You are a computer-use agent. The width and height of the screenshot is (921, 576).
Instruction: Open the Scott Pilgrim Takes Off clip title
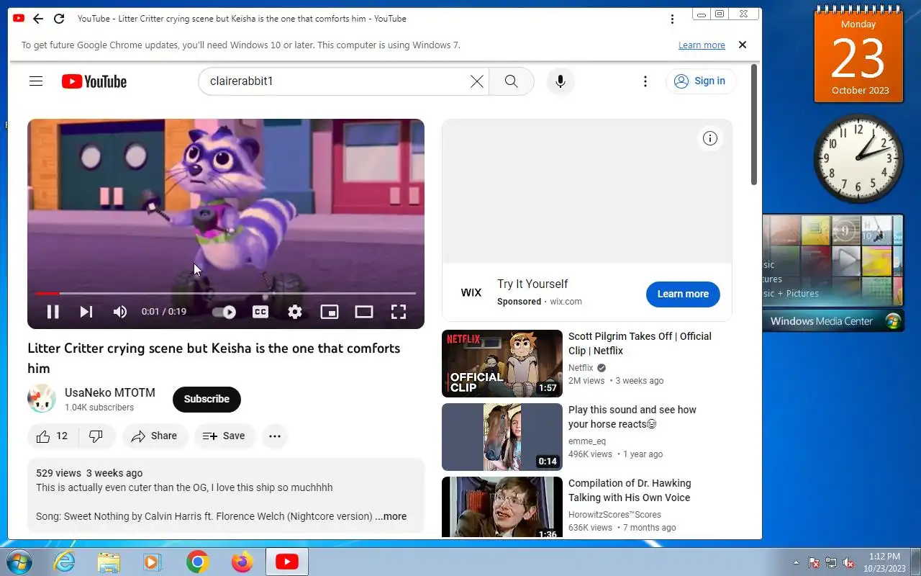[640, 343]
